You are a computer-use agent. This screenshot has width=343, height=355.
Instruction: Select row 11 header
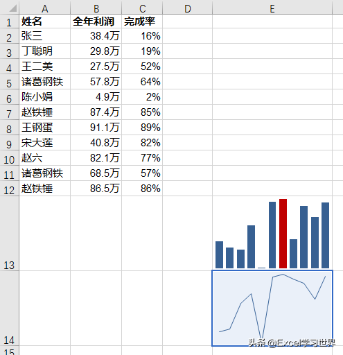[9, 173]
